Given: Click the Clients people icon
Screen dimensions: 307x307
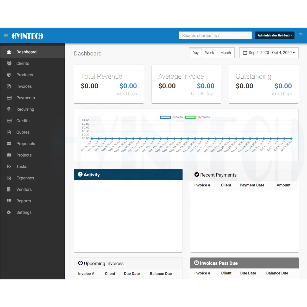Looking at the screenshot, I should (x=9, y=64).
